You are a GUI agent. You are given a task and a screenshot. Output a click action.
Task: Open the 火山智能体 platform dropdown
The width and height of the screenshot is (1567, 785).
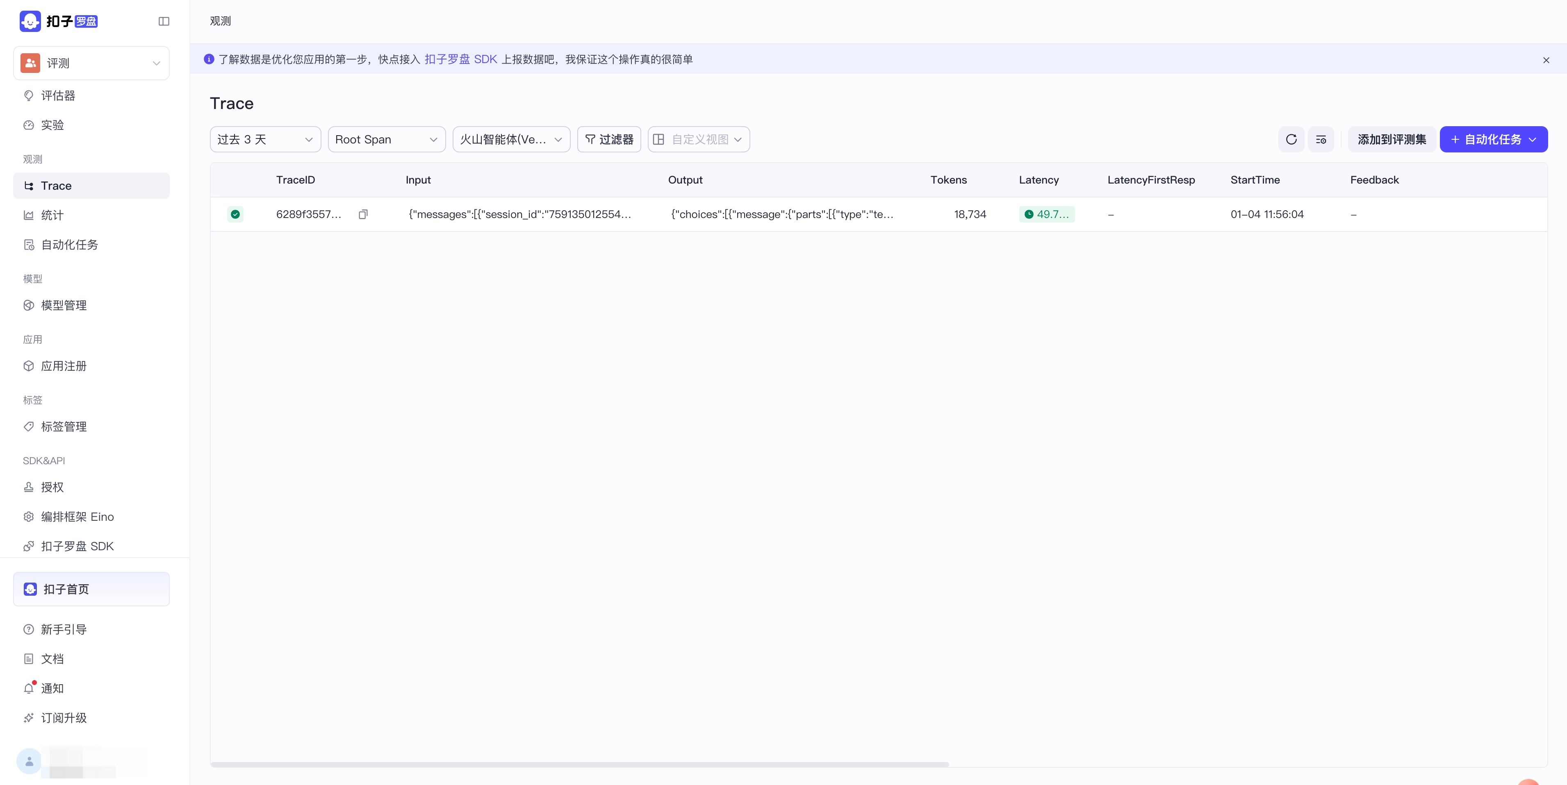click(x=511, y=139)
